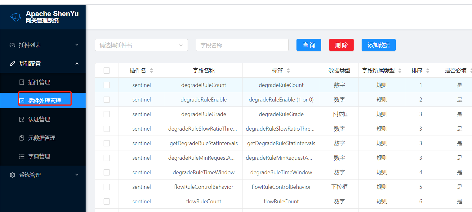
Task: Click inside the 字段名称 input field
Action: click(x=242, y=45)
